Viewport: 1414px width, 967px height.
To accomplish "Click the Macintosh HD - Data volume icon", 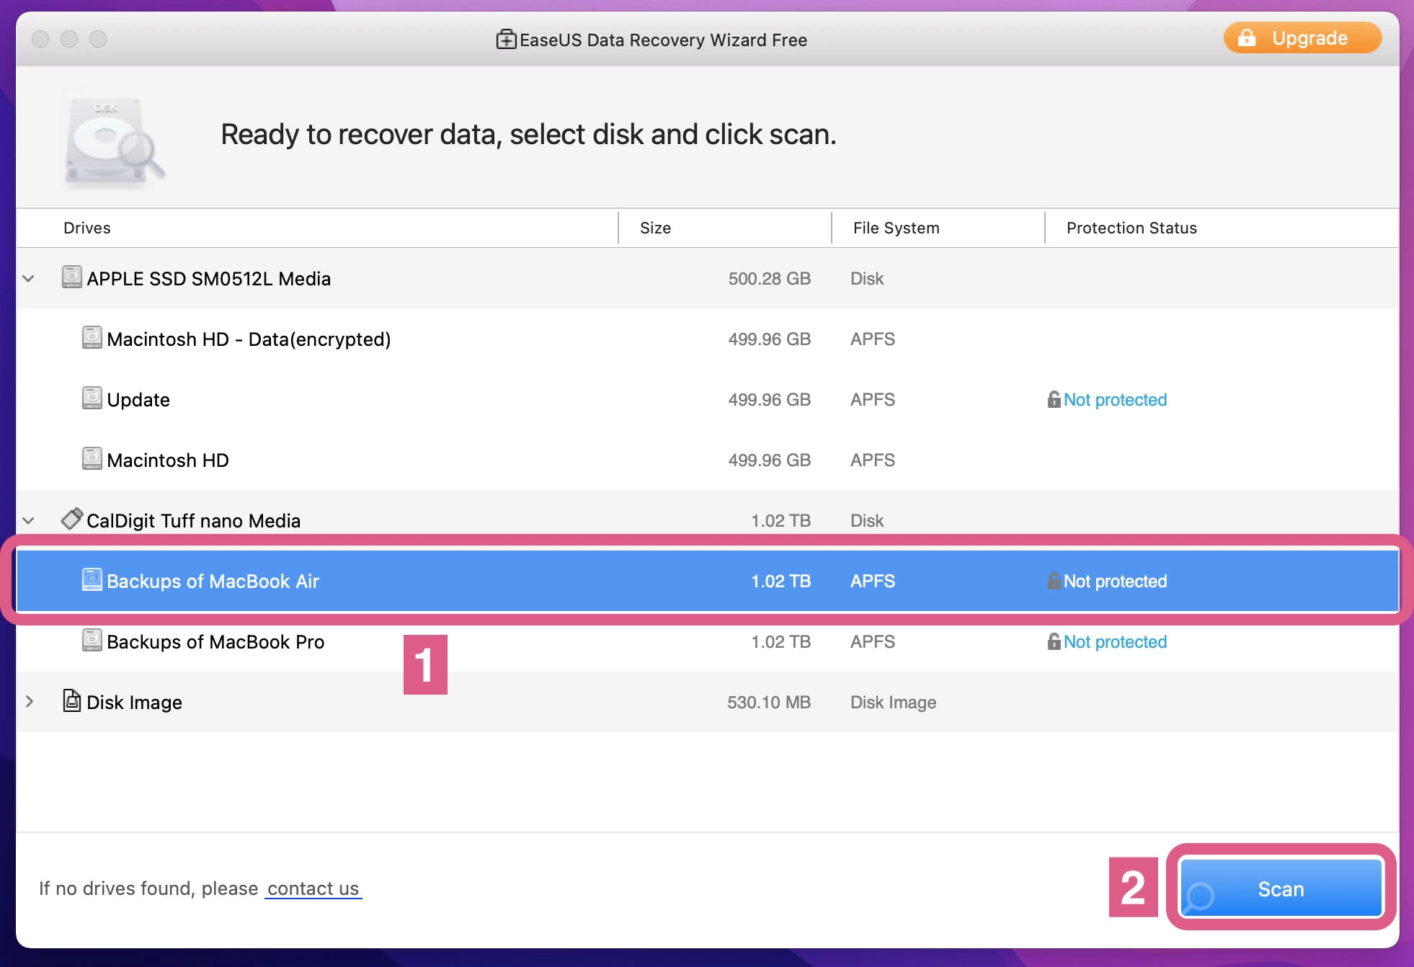I will (x=92, y=337).
